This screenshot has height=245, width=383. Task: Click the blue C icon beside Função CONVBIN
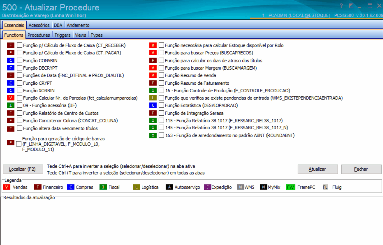pos(10,60)
